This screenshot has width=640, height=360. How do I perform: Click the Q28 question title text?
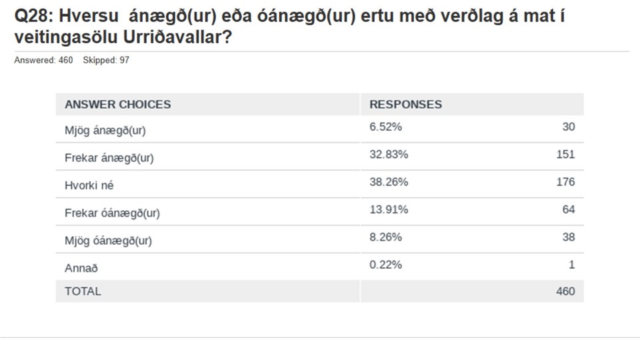pyautogui.click(x=290, y=27)
